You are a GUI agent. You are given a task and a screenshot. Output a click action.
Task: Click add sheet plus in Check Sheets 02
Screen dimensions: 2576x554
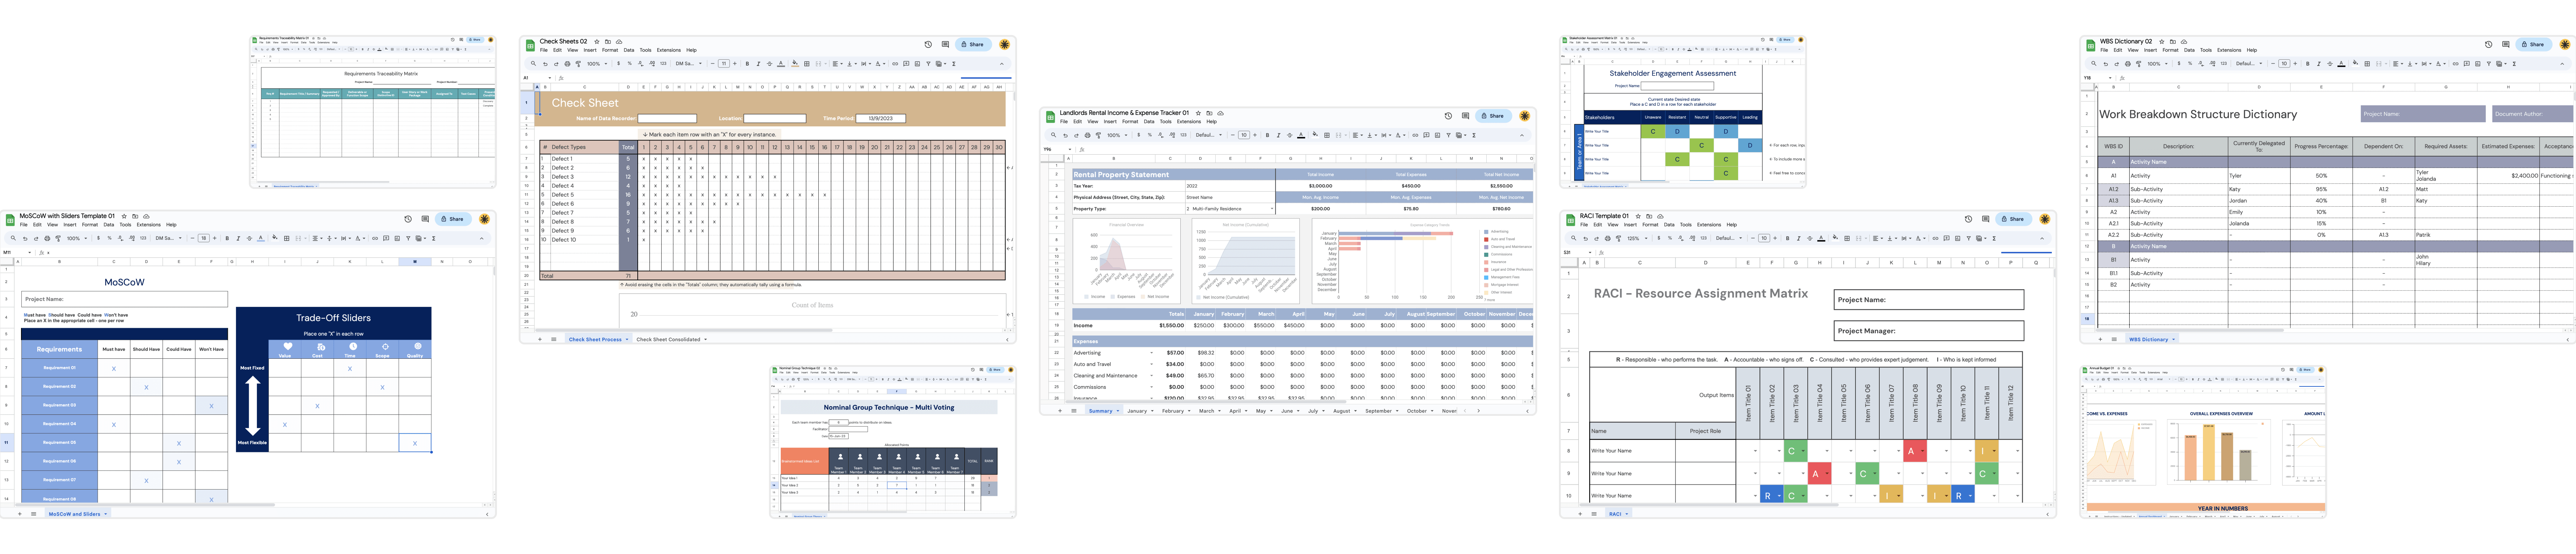540,339
